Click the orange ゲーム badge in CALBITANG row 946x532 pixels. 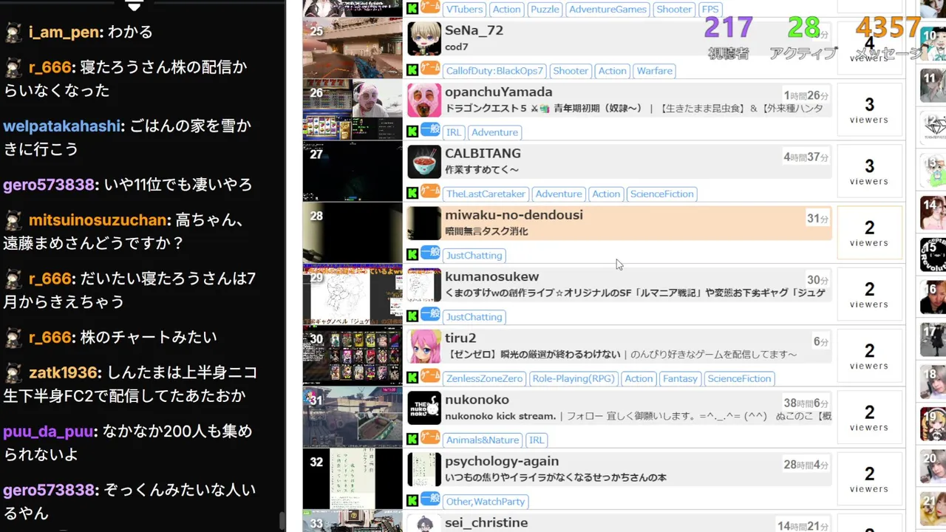430,191
